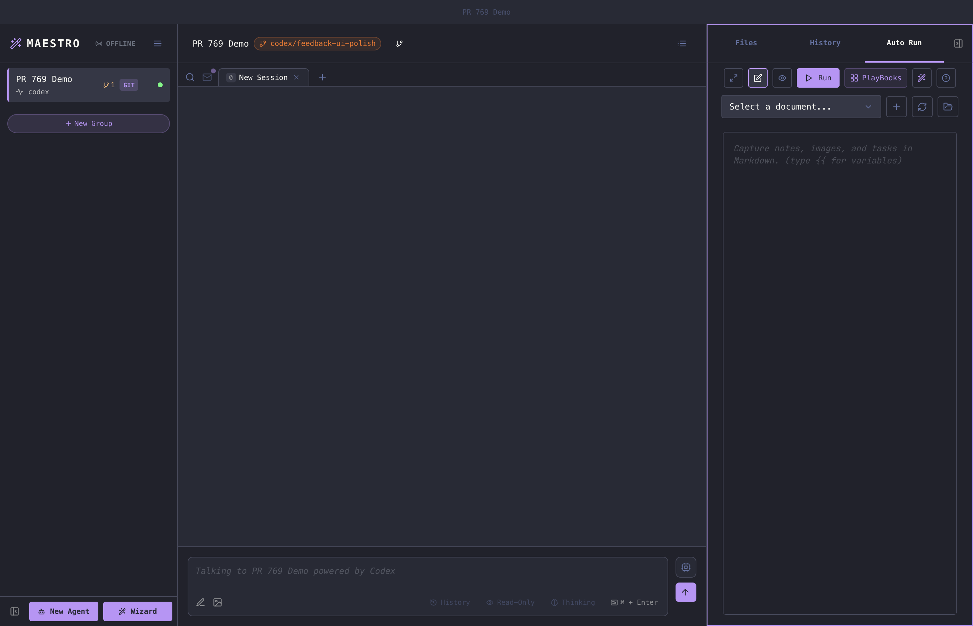The width and height of the screenshot is (973, 626).
Task: Attach an image using the picture icon
Action: coord(218,602)
